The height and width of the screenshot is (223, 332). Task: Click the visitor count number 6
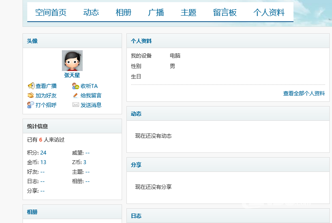coord(41,140)
